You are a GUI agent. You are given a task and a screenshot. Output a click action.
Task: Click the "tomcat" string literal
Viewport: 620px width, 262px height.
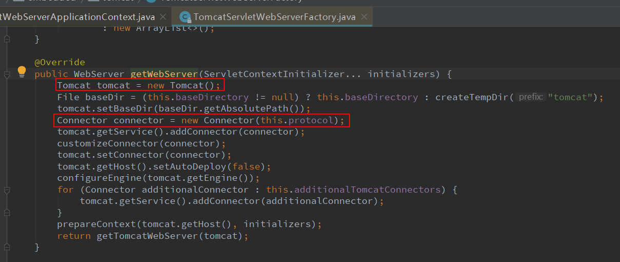[x=573, y=97]
